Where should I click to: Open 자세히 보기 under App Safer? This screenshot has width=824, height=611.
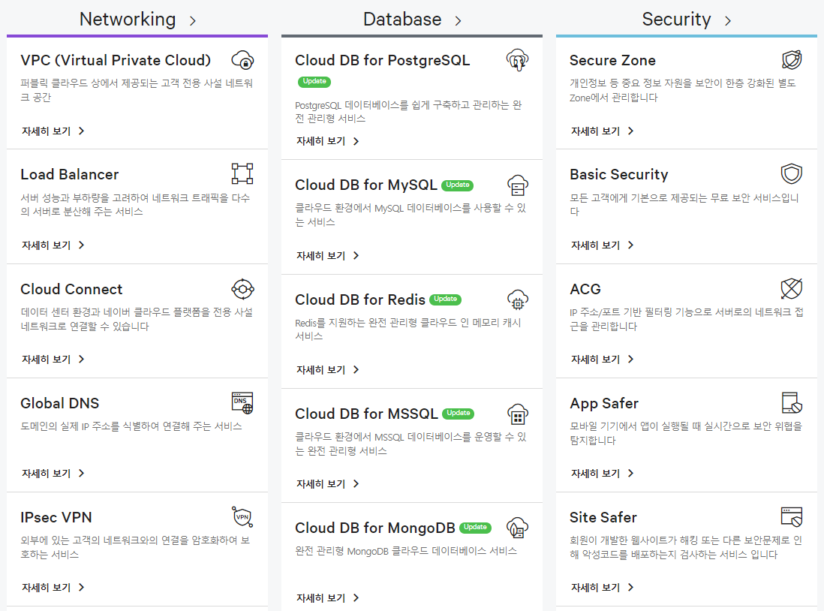point(602,473)
